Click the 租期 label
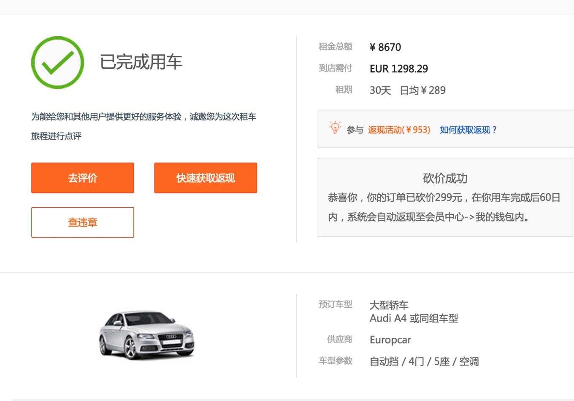 [x=344, y=89]
